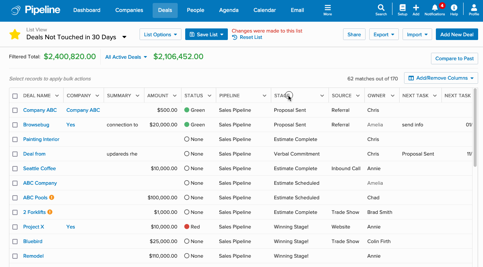Open the Add/Remove Columns dropdown
The height and width of the screenshot is (267, 483).
tap(441, 78)
